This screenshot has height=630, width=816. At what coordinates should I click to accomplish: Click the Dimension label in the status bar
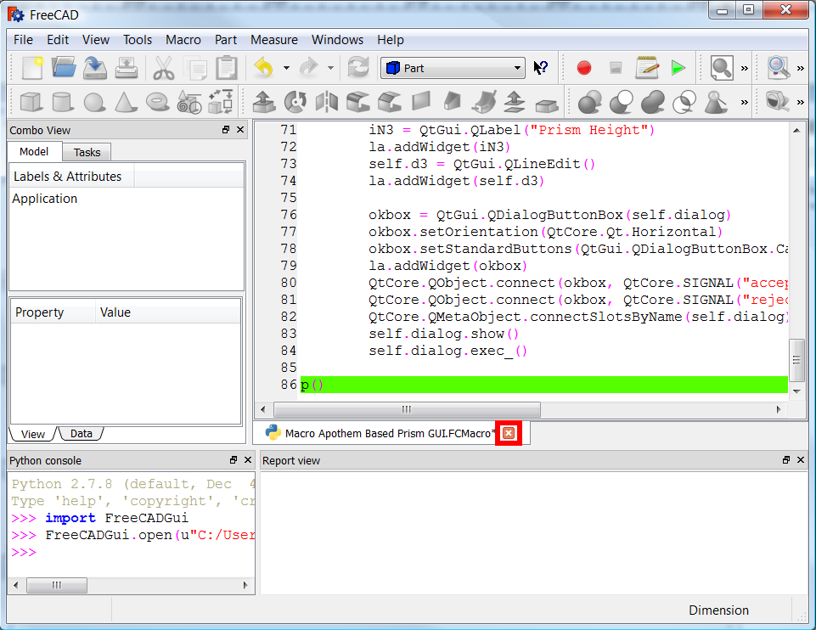718,610
